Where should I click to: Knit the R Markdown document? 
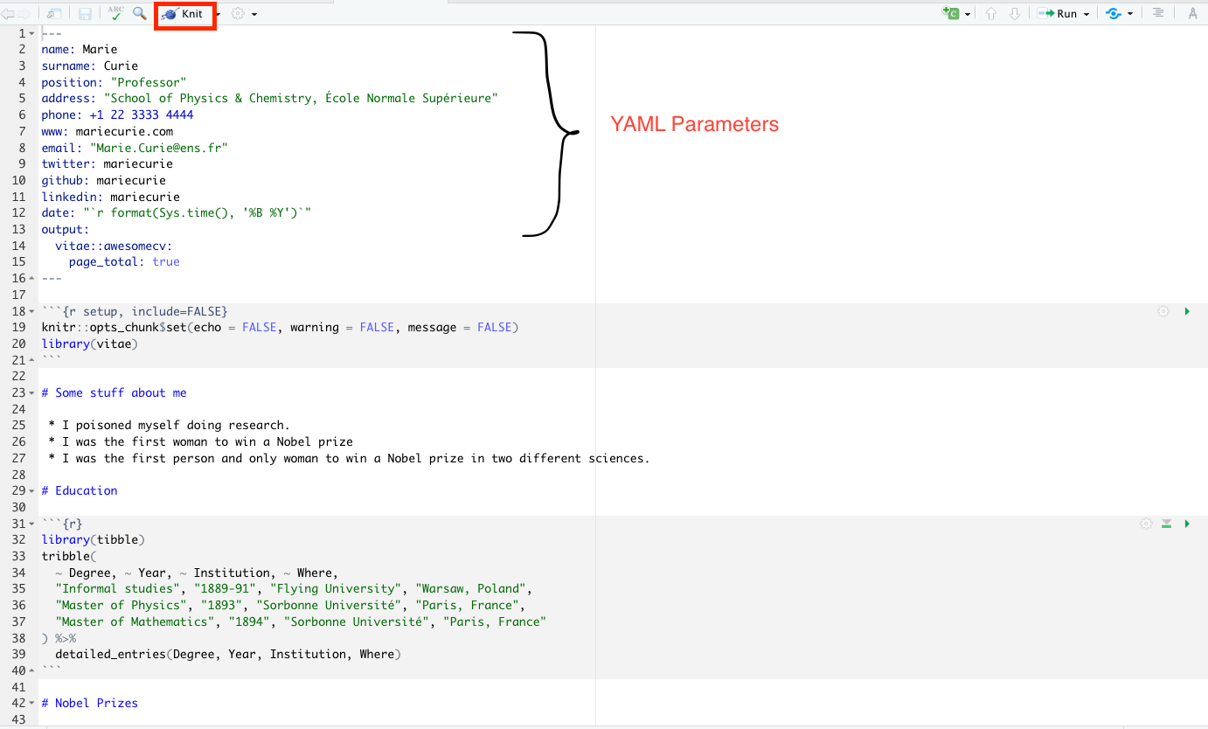coord(183,14)
